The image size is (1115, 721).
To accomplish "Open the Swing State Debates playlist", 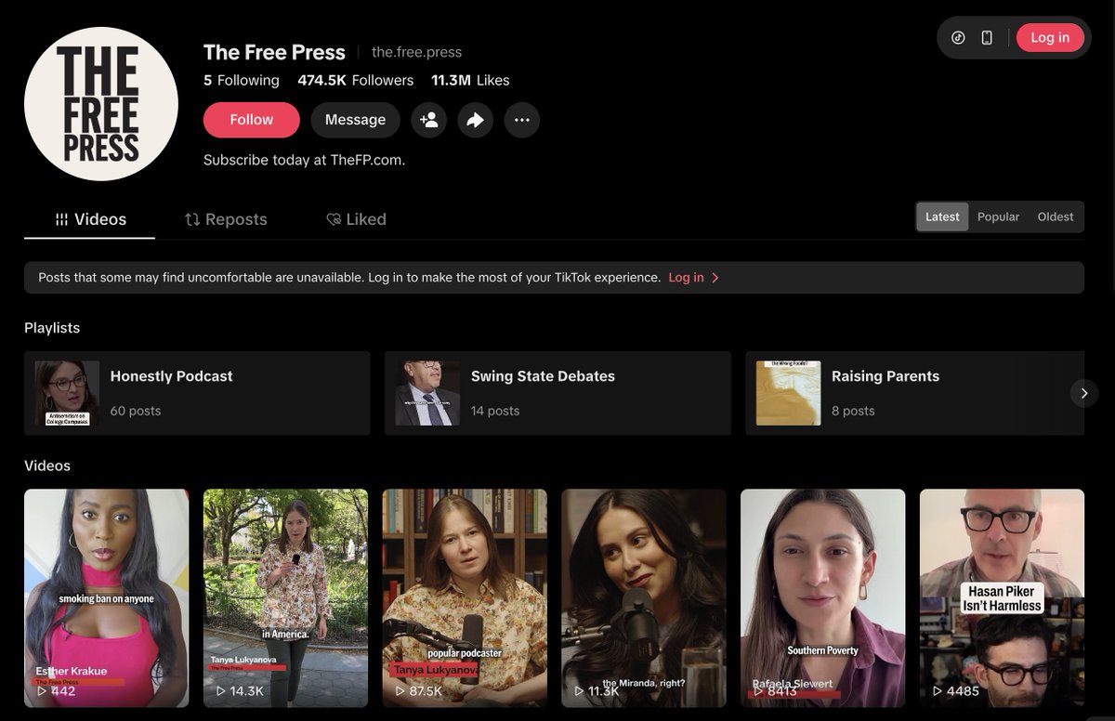I will point(557,393).
